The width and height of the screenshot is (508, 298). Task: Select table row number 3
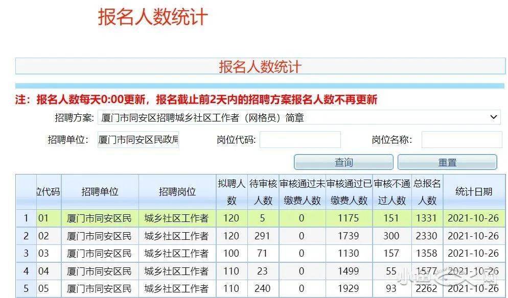(26, 254)
